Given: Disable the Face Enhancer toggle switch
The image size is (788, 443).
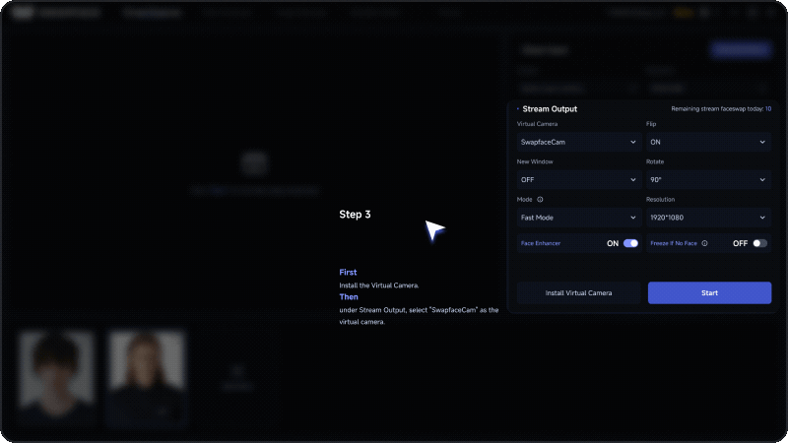Looking at the screenshot, I should click(x=630, y=243).
